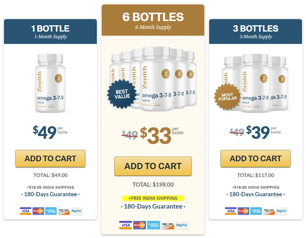Click the Visa icon in the 6 Bottles column
Screen dimensions: 306x238
tap(125, 225)
